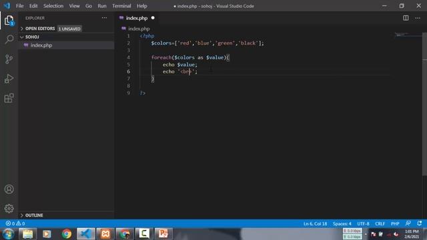Open Chrome from the taskbar

tap(67, 234)
